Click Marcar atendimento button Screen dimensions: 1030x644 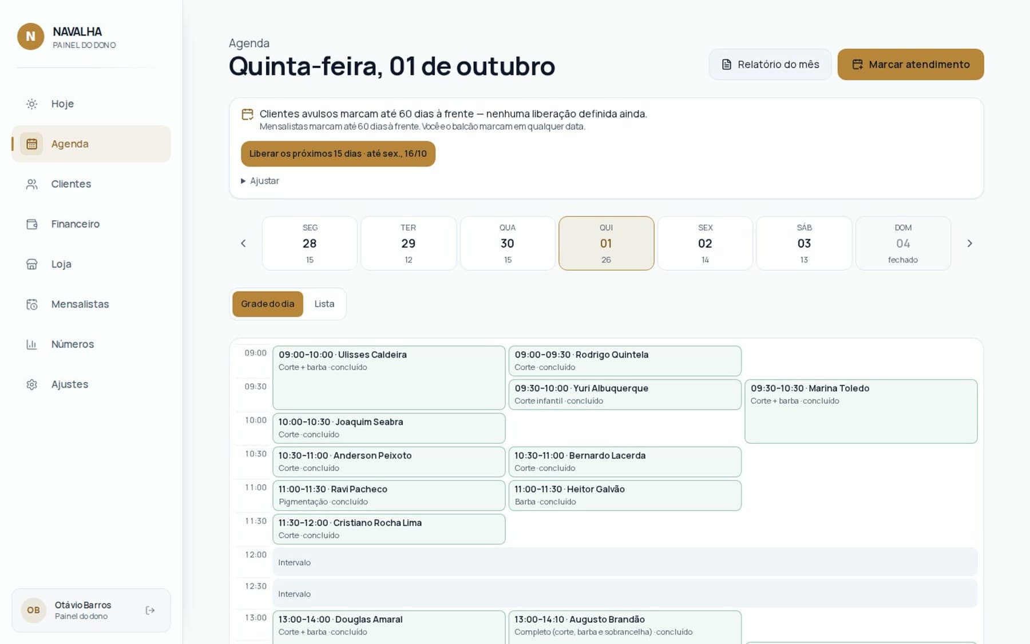911,65
